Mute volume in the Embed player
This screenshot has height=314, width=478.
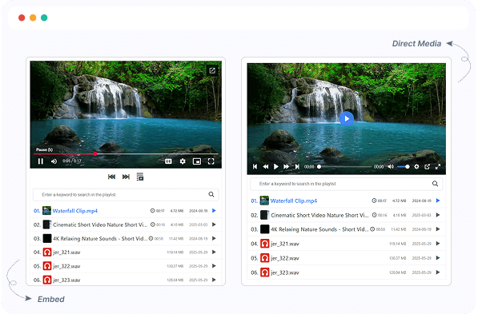pyautogui.click(x=54, y=161)
